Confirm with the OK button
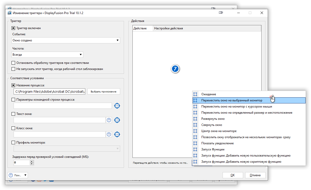This screenshot has height=190, width=311. tap(233, 175)
